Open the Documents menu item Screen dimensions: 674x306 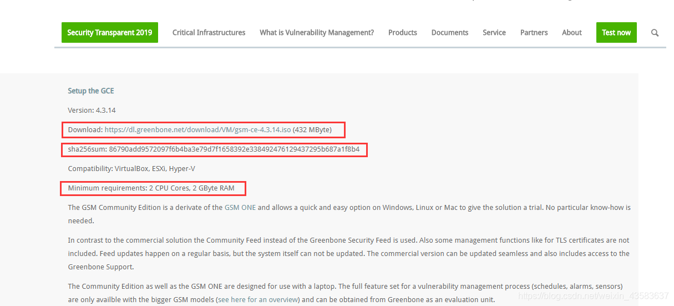pos(450,33)
